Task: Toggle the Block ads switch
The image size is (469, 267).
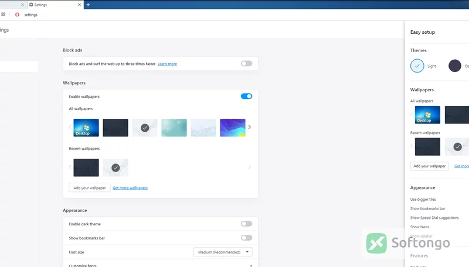Action: [246, 64]
